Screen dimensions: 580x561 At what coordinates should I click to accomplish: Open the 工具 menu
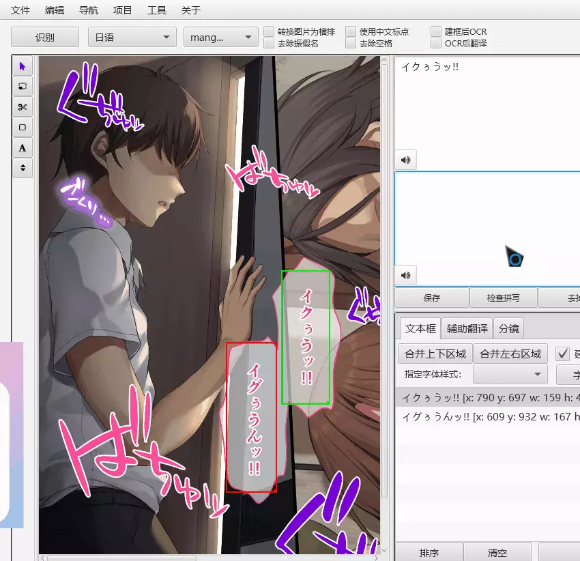[157, 10]
